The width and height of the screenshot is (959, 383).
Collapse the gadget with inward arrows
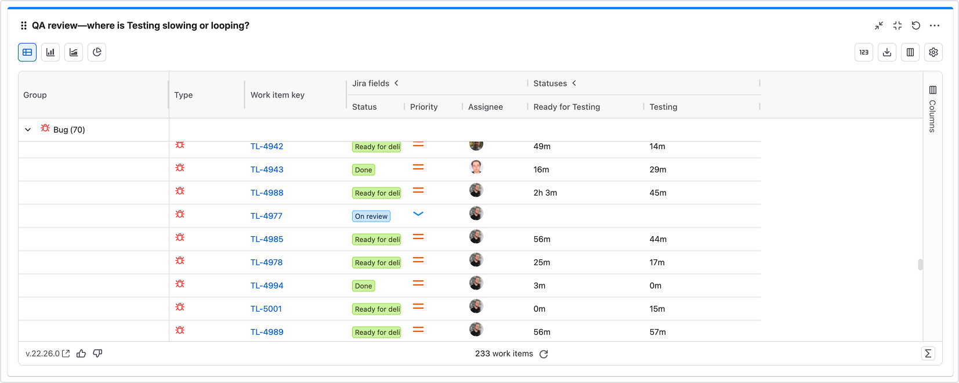click(879, 26)
